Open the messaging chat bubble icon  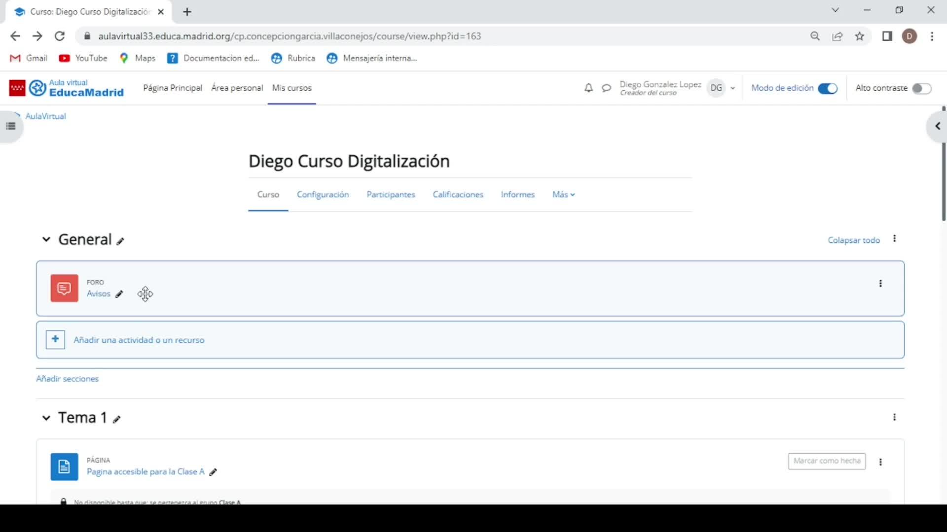click(x=606, y=88)
